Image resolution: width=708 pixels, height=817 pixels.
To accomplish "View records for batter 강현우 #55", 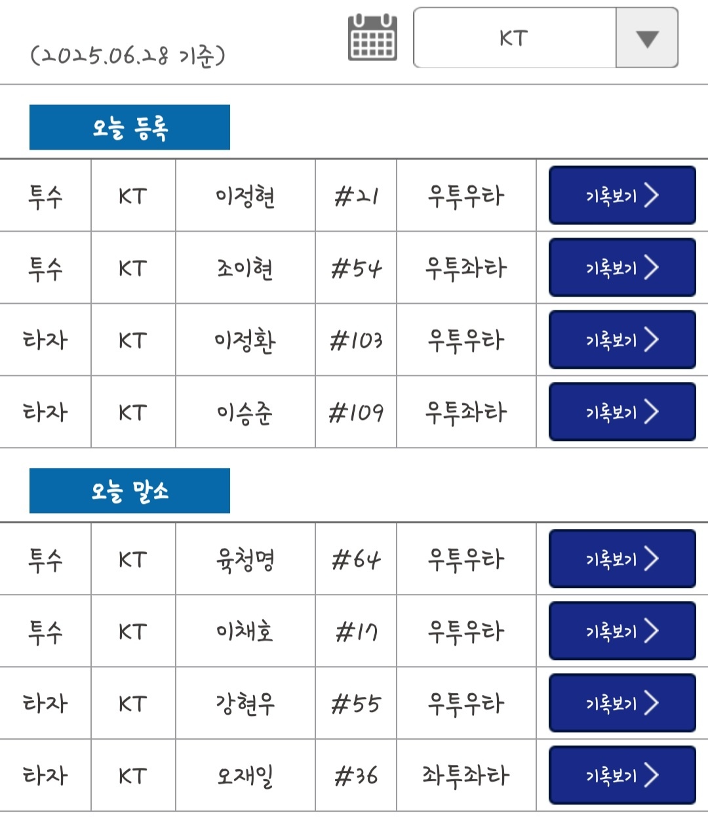I will point(621,703).
